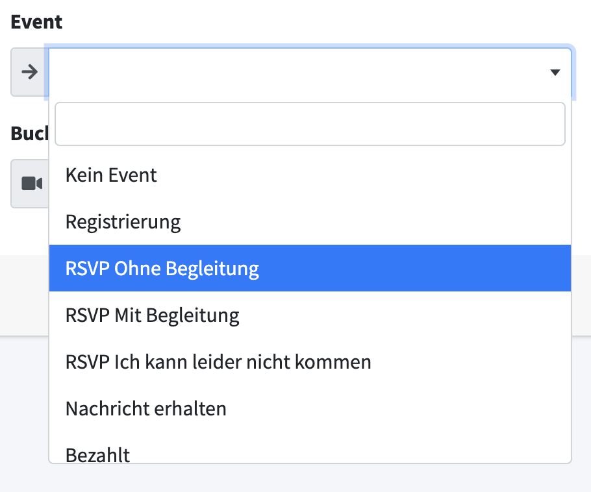Collapse the Event dropdown using its caret
This screenshot has width=591, height=492.
[555, 73]
